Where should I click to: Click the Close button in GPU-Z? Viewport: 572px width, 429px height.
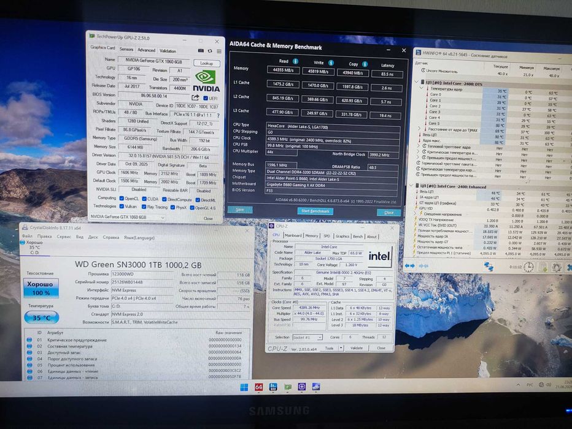[x=208, y=219]
